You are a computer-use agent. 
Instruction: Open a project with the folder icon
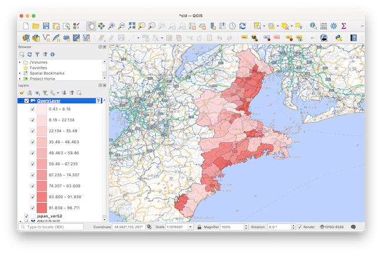pyautogui.click(x=36, y=26)
